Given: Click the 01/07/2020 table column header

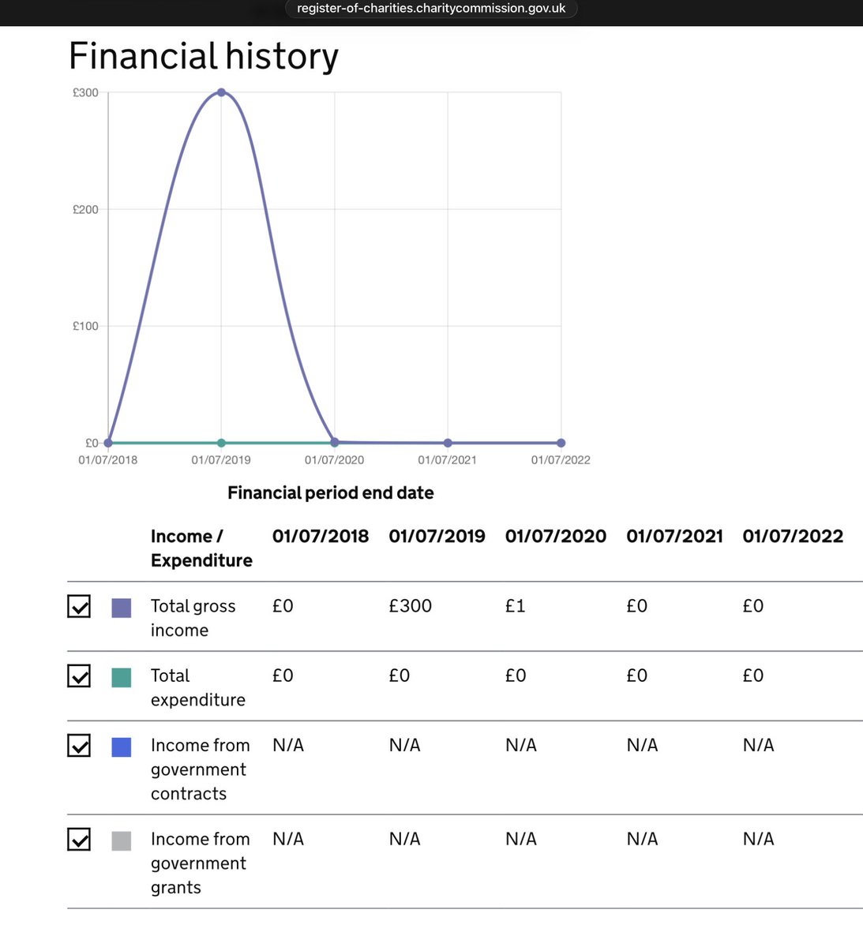Looking at the screenshot, I should 556,537.
